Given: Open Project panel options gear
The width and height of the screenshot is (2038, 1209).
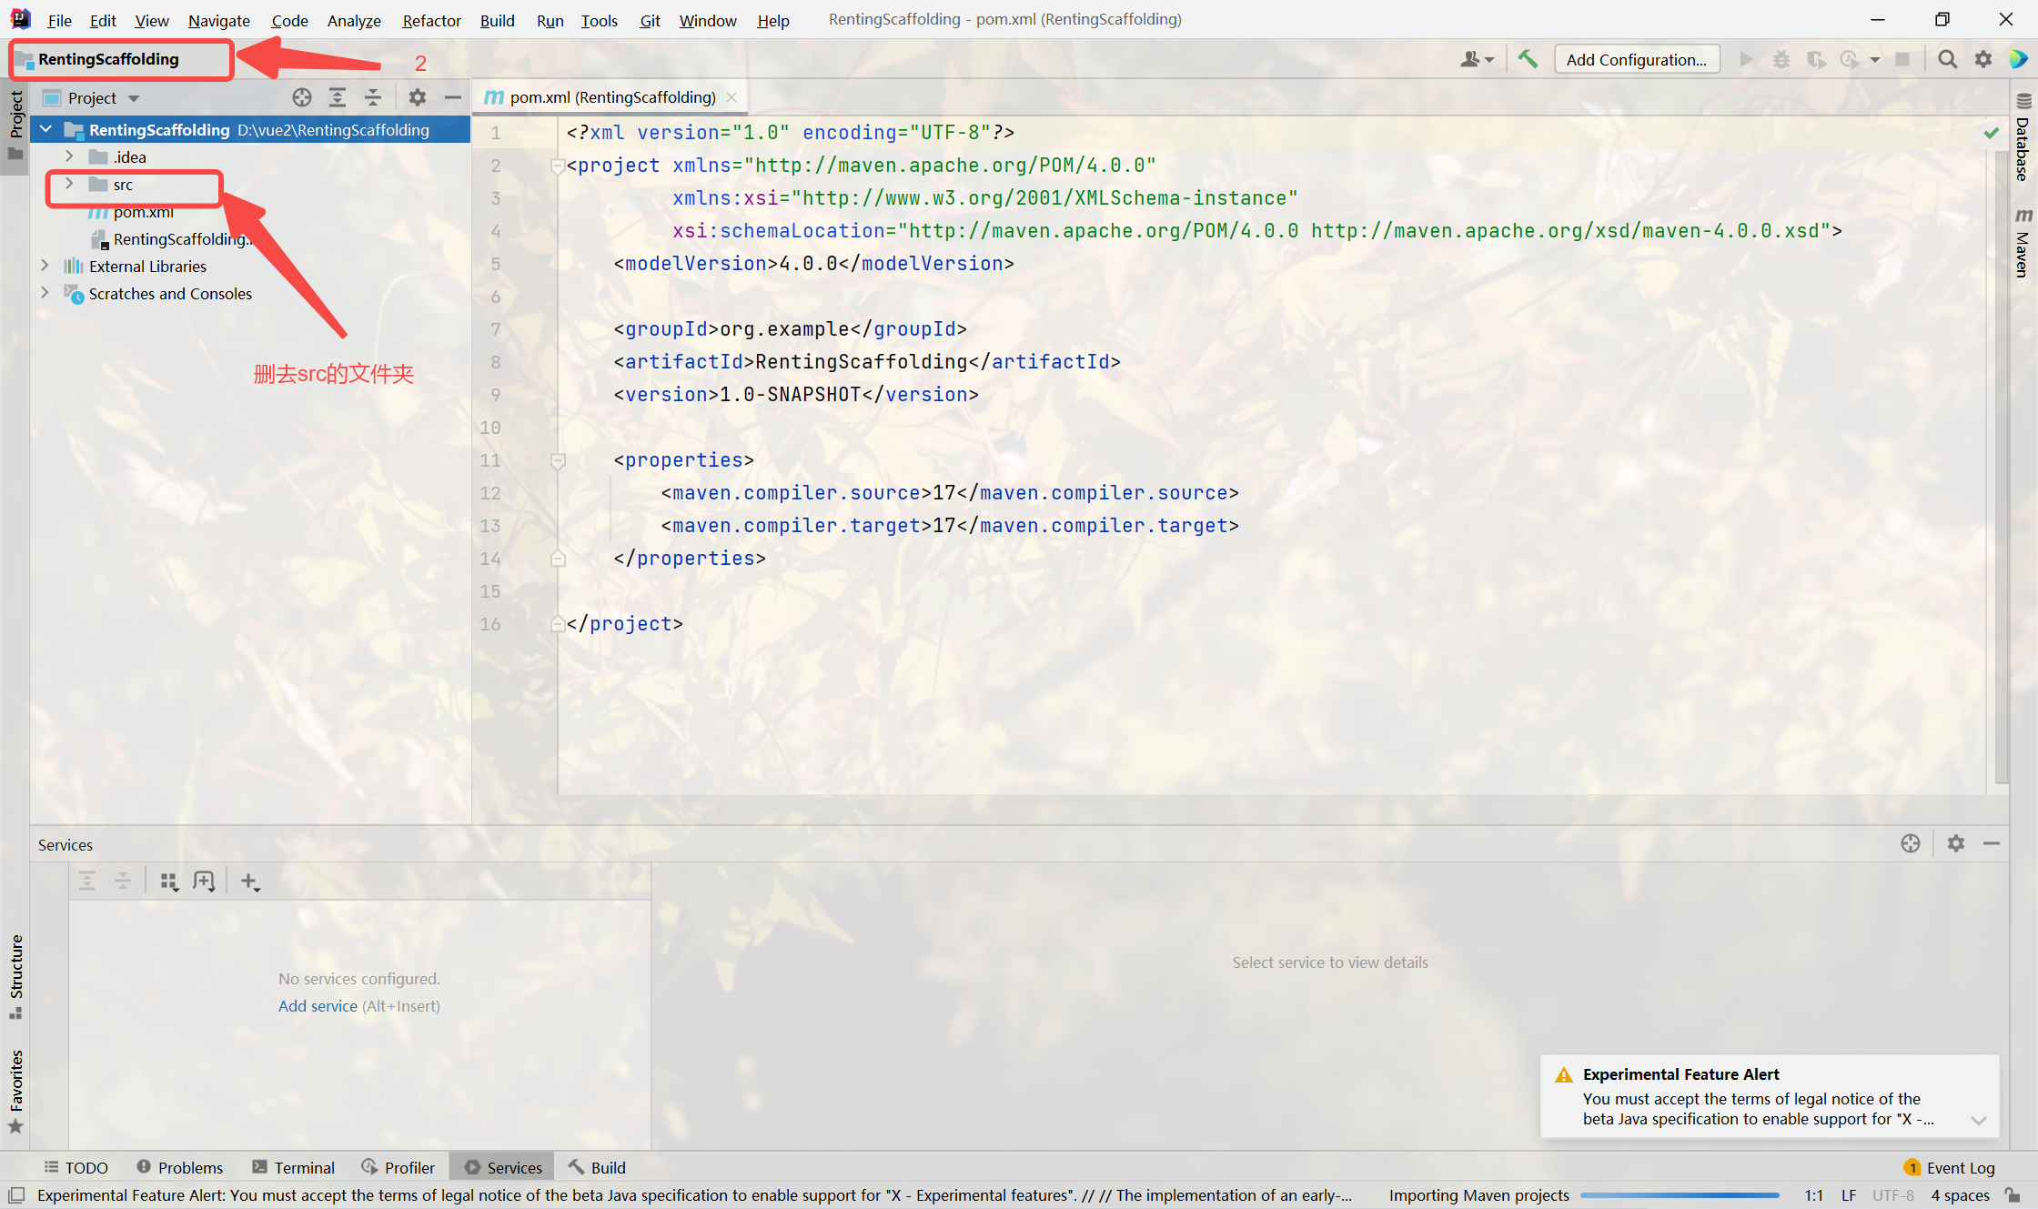Looking at the screenshot, I should click(417, 97).
